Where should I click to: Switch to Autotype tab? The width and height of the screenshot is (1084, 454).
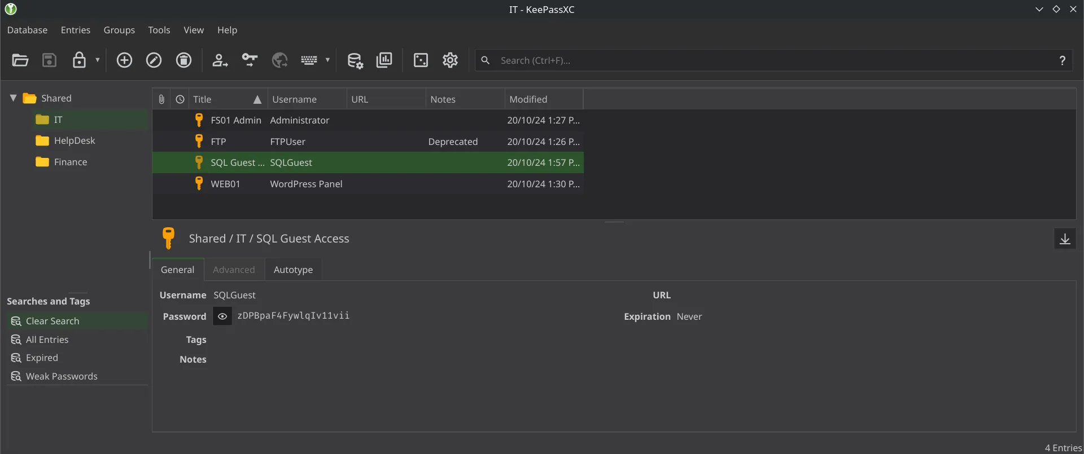pos(293,270)
